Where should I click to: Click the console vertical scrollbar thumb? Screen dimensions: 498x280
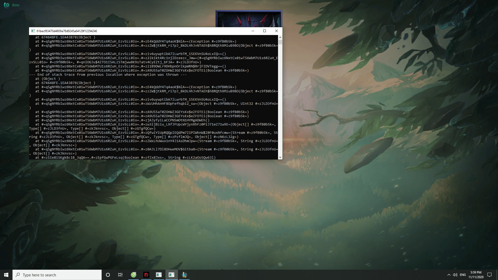[280, 42]
